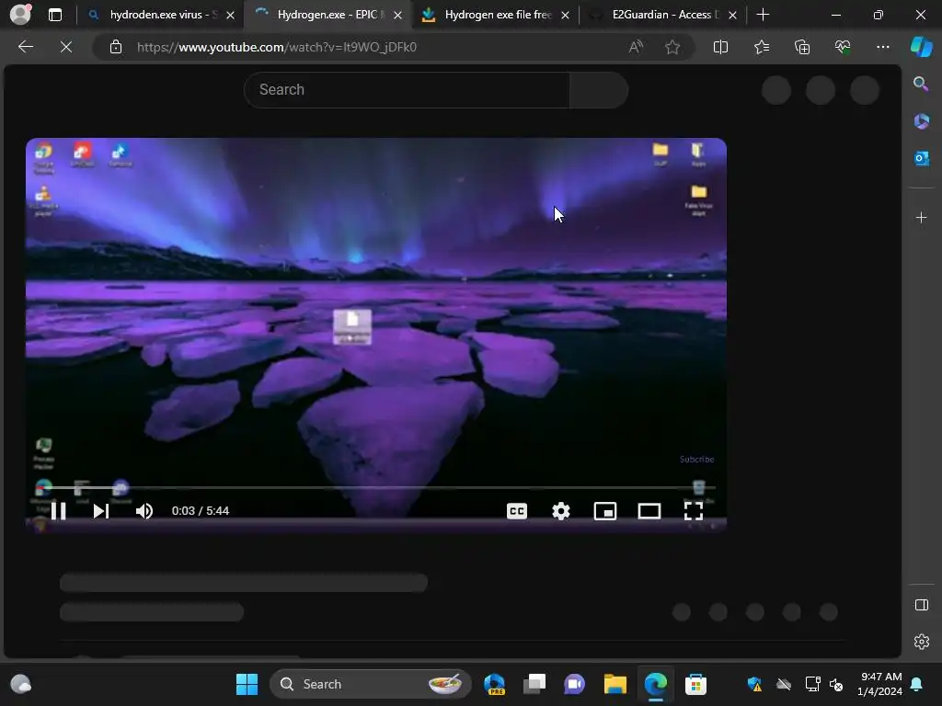Open Browser essentials heart icon
The image size is (942, 706).
pos(843,47)
